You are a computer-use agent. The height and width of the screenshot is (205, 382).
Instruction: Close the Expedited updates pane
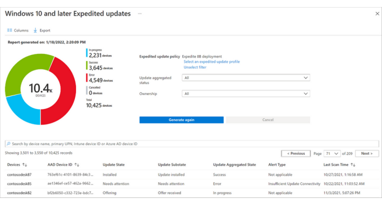[x=377, y=13]
